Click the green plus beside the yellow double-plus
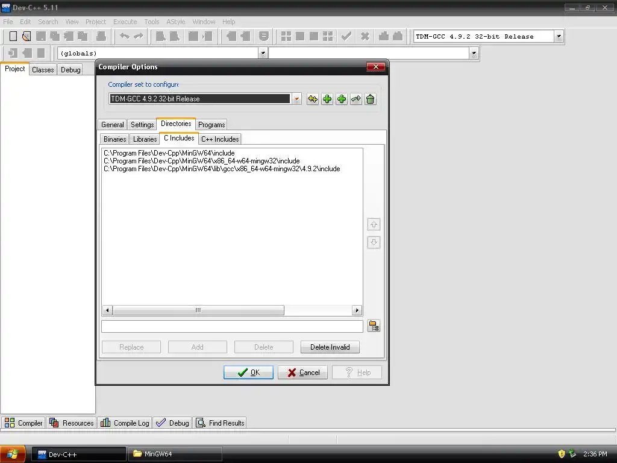Image resolution: width=617 pixels, height=463 pixels. (327, 99)
